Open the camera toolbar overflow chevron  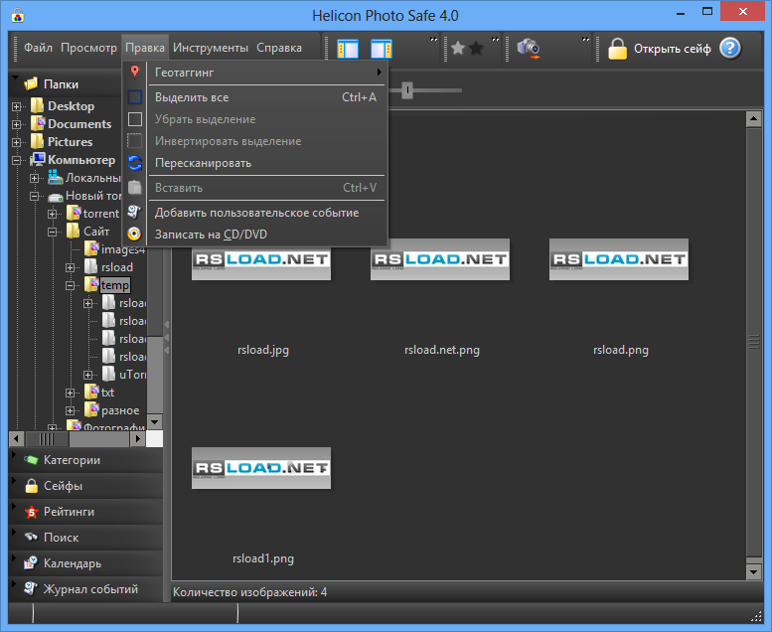pos(585,40)
